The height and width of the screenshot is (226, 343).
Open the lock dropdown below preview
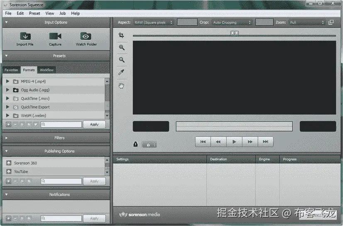pyautogui.click(x=149, y=145)
